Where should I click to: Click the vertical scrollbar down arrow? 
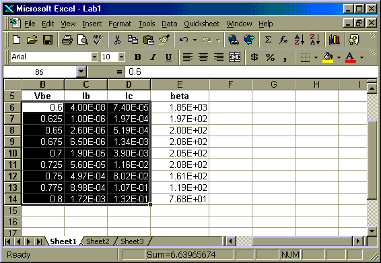click(372, 231)
